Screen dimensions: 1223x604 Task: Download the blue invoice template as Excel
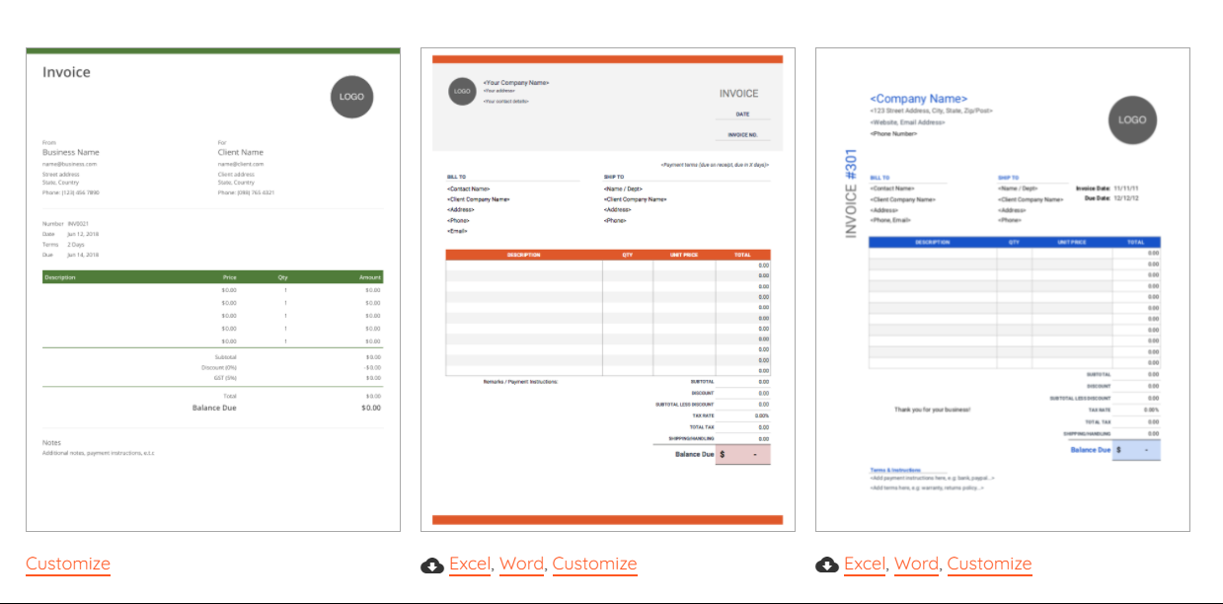[865, 564]
